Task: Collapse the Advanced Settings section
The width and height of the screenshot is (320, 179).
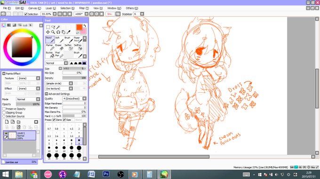Action: point(46,94)
